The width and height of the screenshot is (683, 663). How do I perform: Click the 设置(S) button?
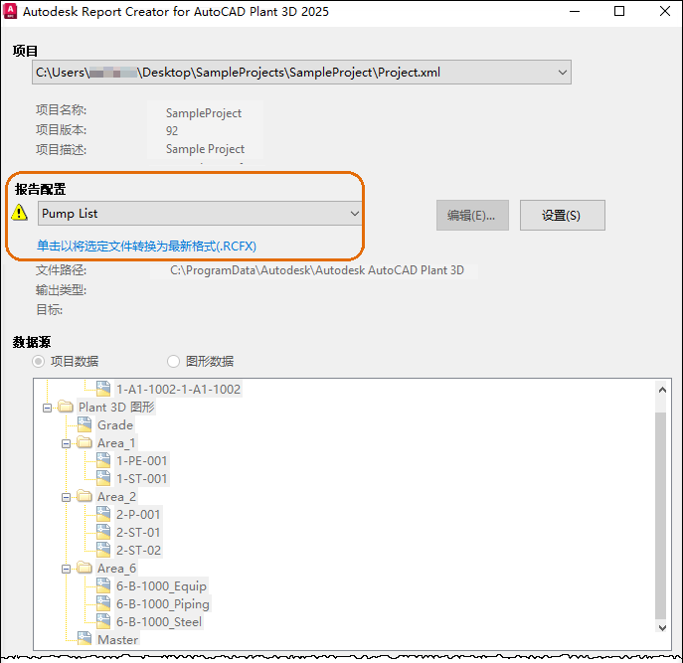(562, 215)
